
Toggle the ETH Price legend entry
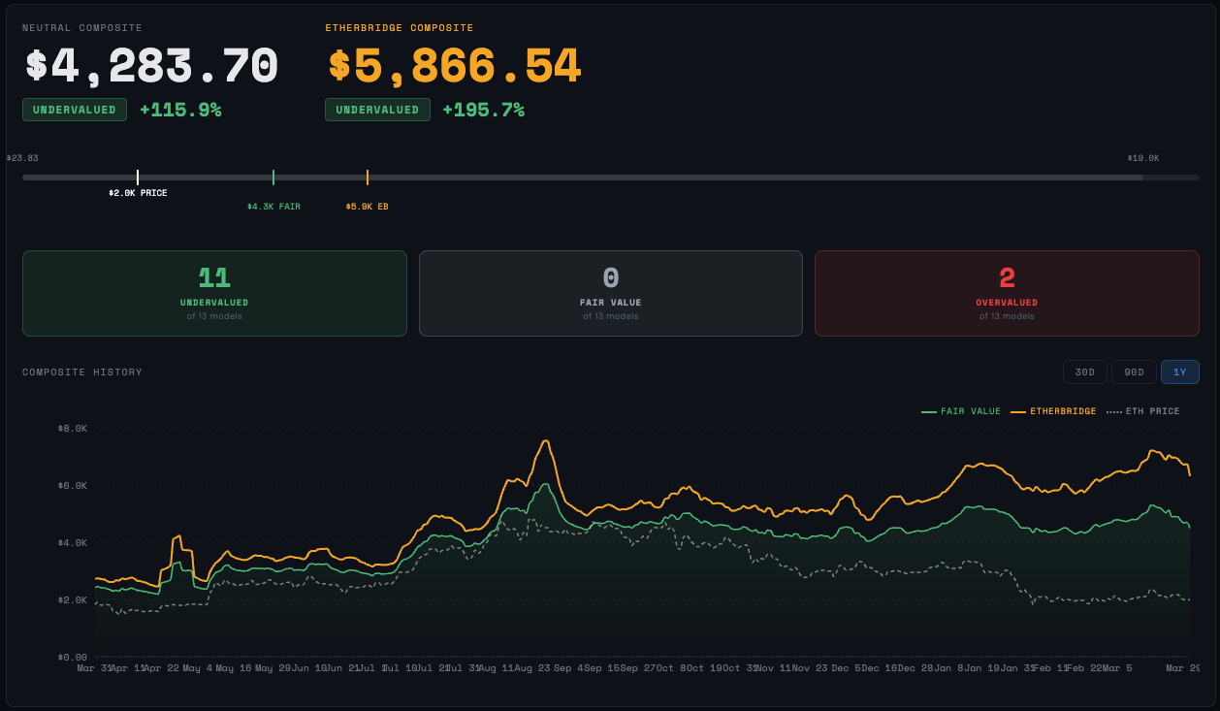pos(1143,411)
